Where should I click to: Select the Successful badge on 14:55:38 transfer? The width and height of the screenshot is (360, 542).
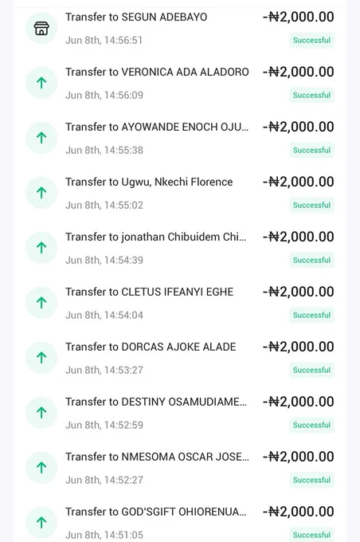[311, 151]
